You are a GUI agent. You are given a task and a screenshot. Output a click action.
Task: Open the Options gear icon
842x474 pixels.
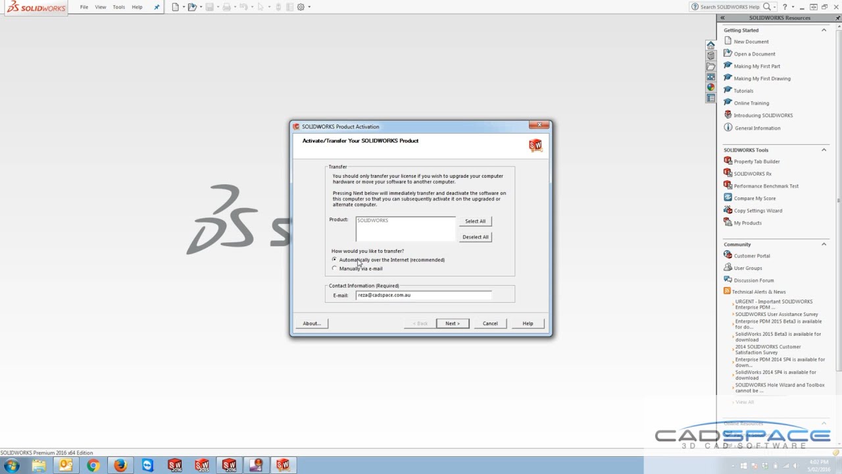click(301, 7)
